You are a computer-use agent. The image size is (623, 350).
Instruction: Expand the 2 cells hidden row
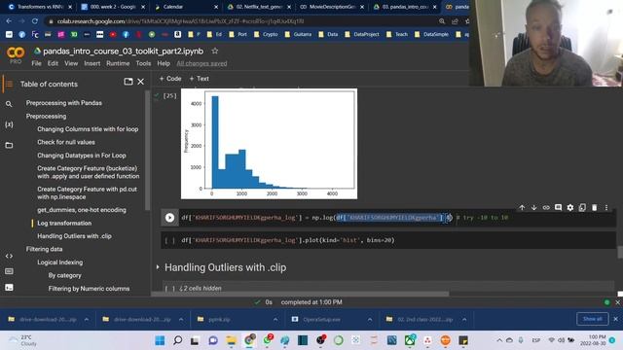coord(201,288)
